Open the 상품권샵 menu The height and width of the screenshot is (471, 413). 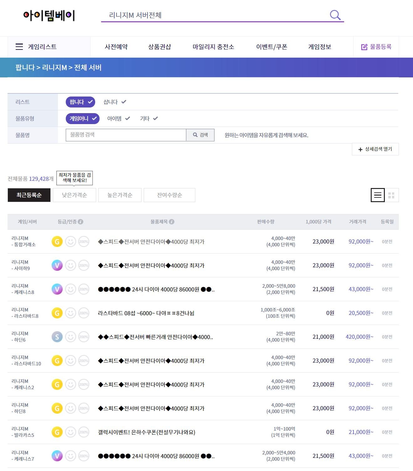tap(160, 47)
